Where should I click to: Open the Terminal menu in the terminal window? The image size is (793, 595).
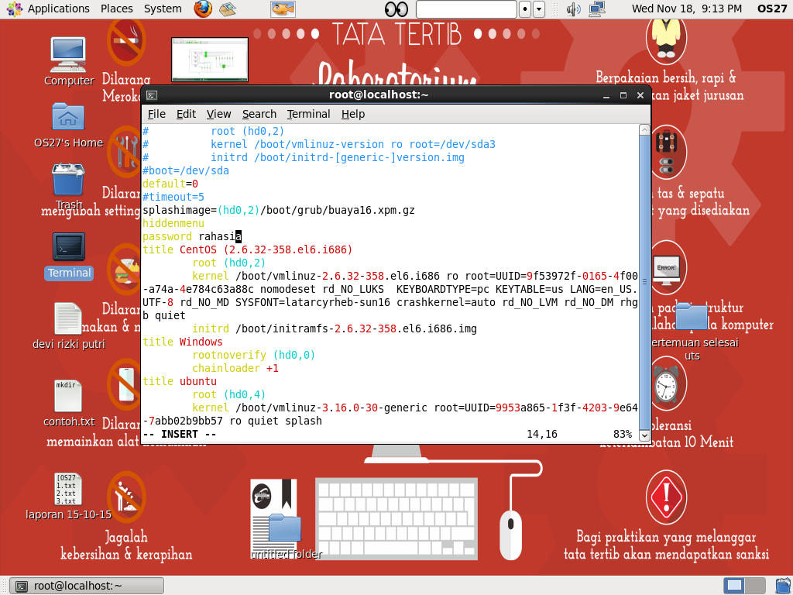[x=308, y=115]
